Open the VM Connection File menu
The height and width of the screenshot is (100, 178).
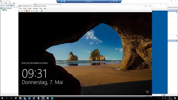point(21,9)
